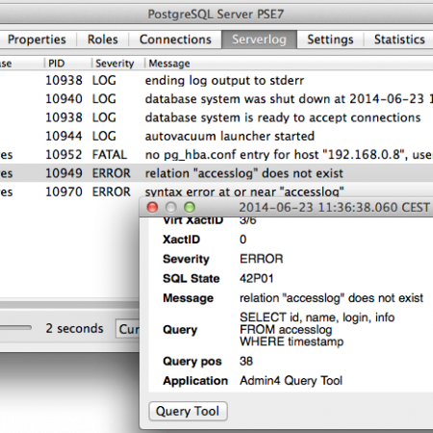Click the Severity value ERROR in details

262,259
